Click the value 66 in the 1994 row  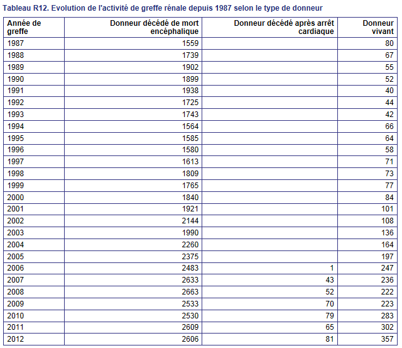pyautogui.click(x=389, y=126)
